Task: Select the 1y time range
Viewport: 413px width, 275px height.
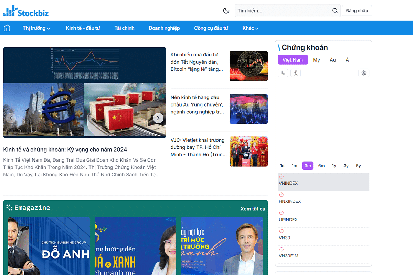Action: (334, 166)
